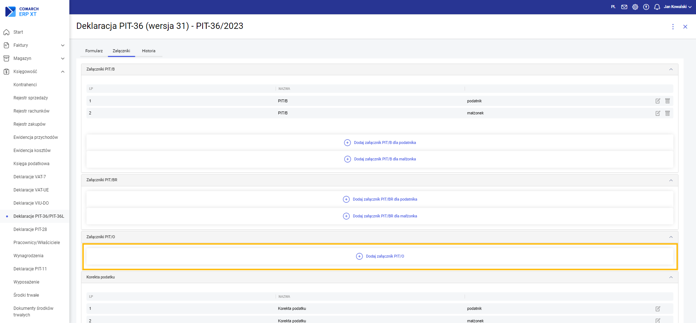Add PIT/BR attachment for małżonek
Viewport: 696px width, 323px height.
pos(380,216)
